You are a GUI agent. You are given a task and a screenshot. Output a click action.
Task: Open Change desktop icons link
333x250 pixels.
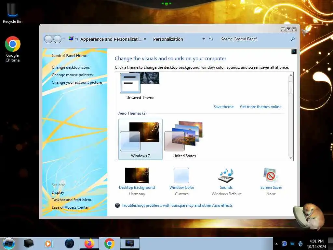[x=71, y=67]
